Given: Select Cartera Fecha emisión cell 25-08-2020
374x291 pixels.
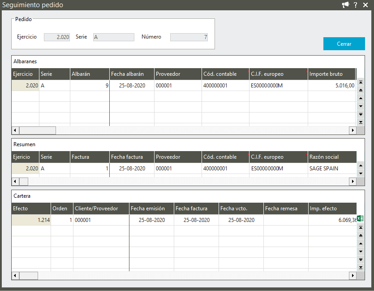Looking at the screenshot, I should point(151,220).
